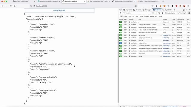The height and width of the screenshot is (107, 191).
Task: Open the browser home page icon
Action: click(15, 6)
